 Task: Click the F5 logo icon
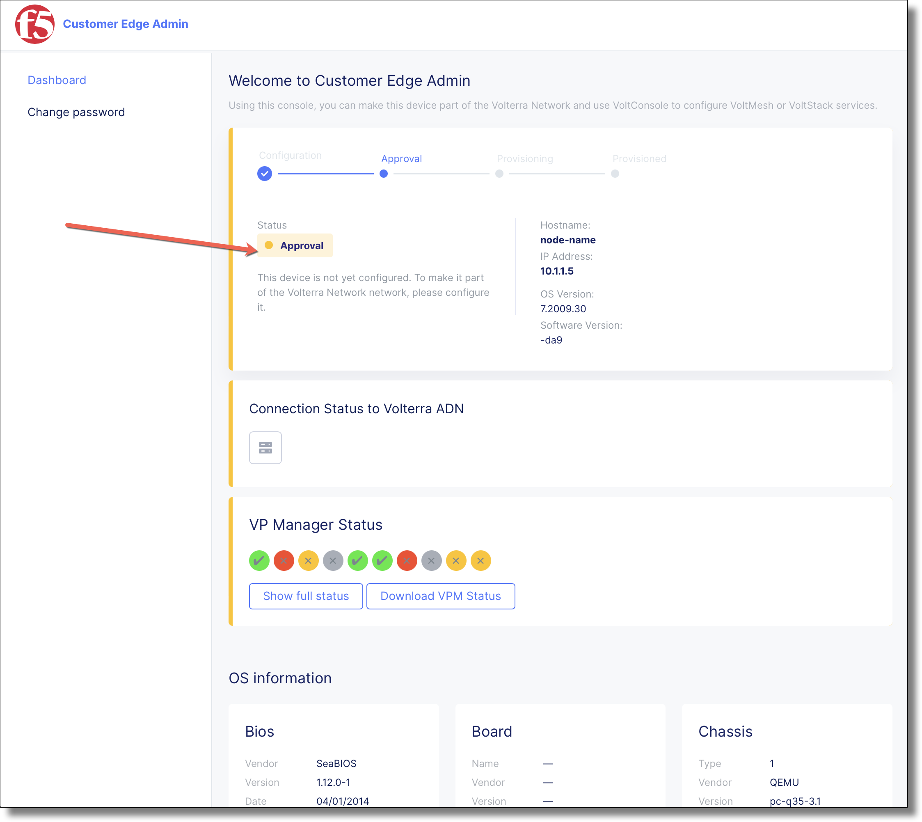click(35, 24)
